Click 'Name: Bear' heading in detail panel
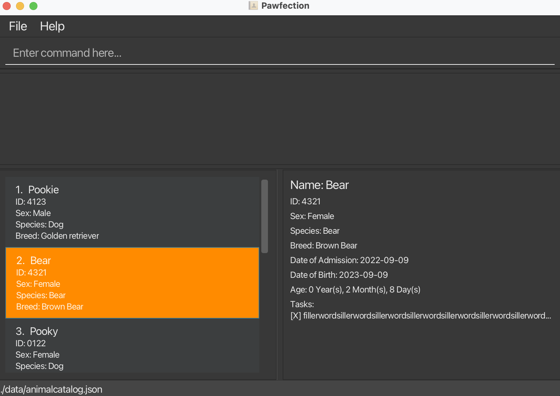 319,185
